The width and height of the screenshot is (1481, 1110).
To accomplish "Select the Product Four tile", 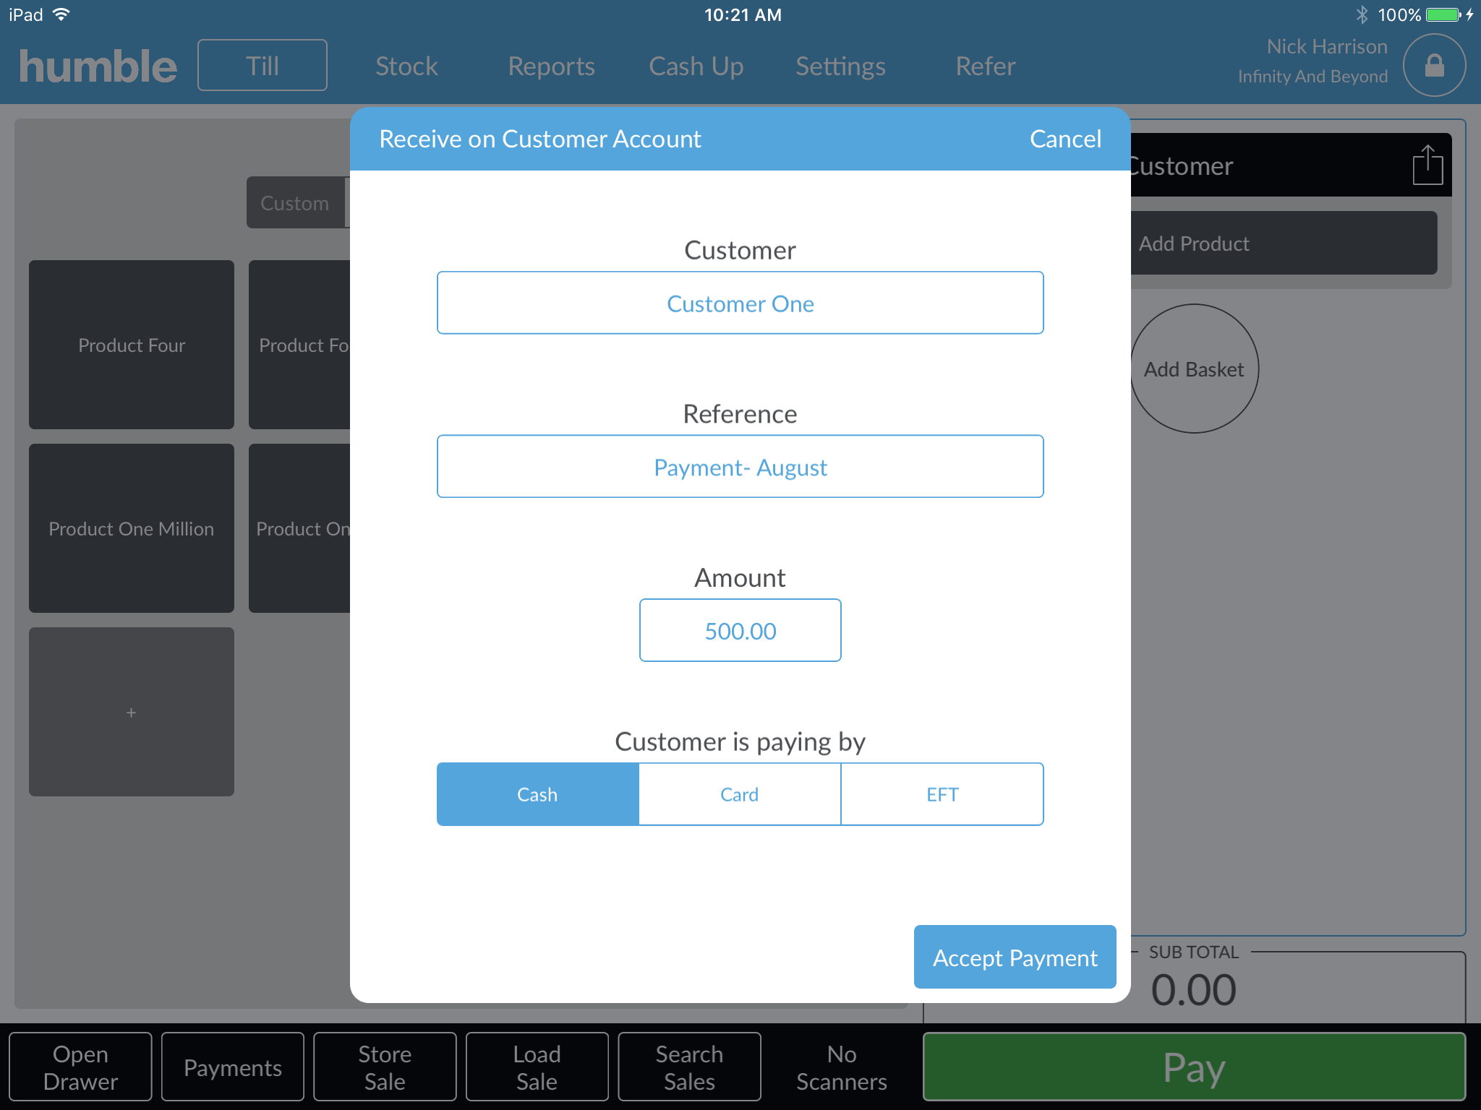I will point(131,345).
